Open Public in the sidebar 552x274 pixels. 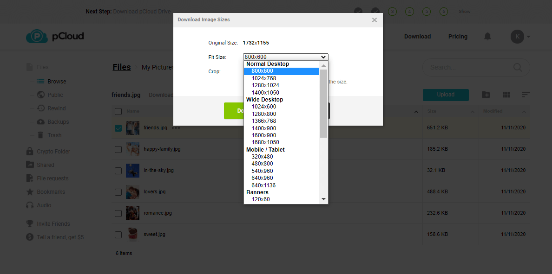pyautogui.click(x=50, y=95)
